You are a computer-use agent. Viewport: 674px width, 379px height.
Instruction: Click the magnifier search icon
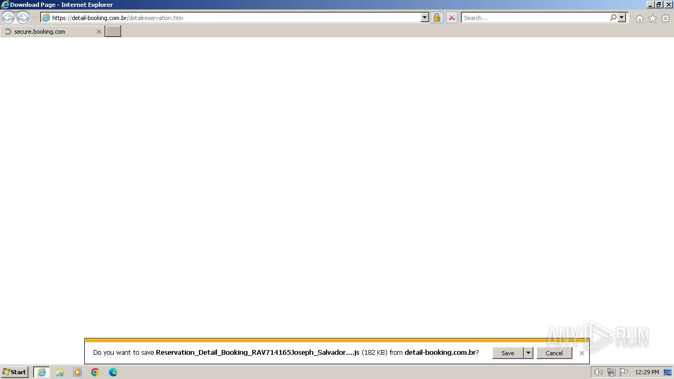point(613,18)
